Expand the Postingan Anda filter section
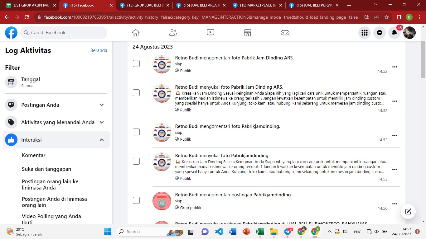 pos(56,105)
